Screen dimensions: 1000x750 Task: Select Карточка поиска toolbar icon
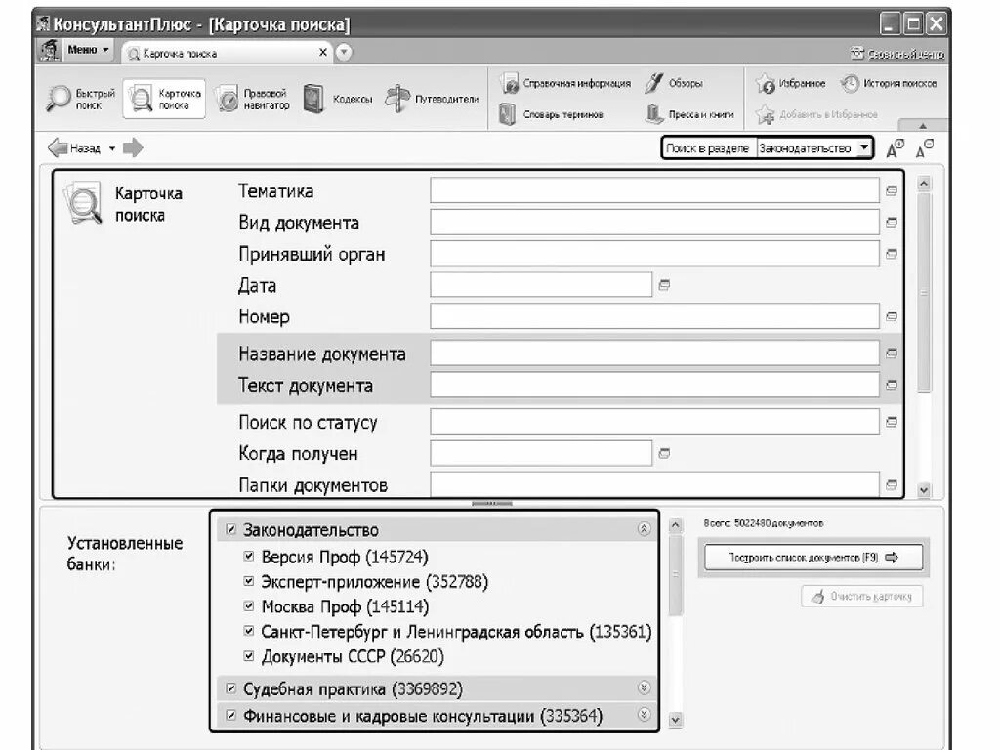click(x=164, y=99)
